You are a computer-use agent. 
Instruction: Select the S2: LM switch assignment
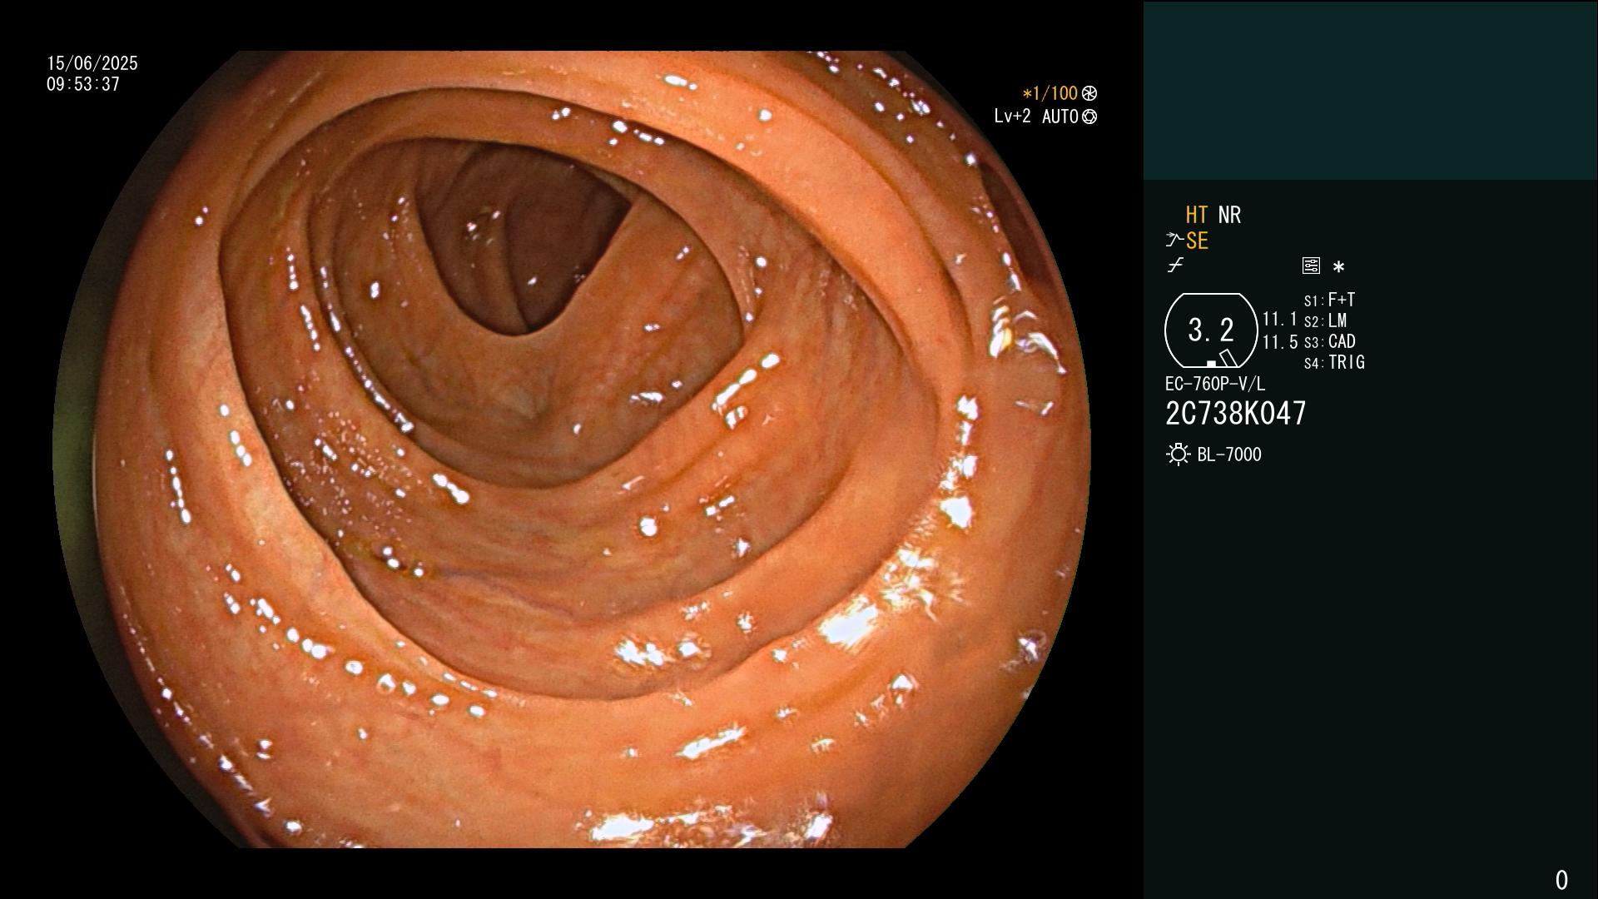[1325, 320]
